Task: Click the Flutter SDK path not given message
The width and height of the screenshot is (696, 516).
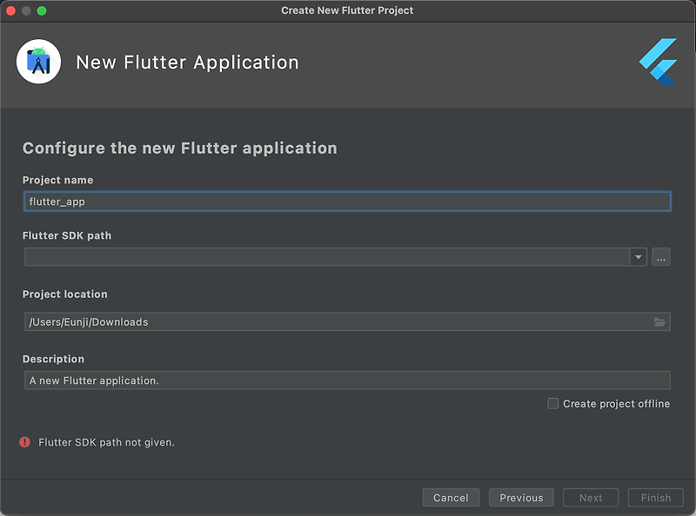Action: [106, 442]
